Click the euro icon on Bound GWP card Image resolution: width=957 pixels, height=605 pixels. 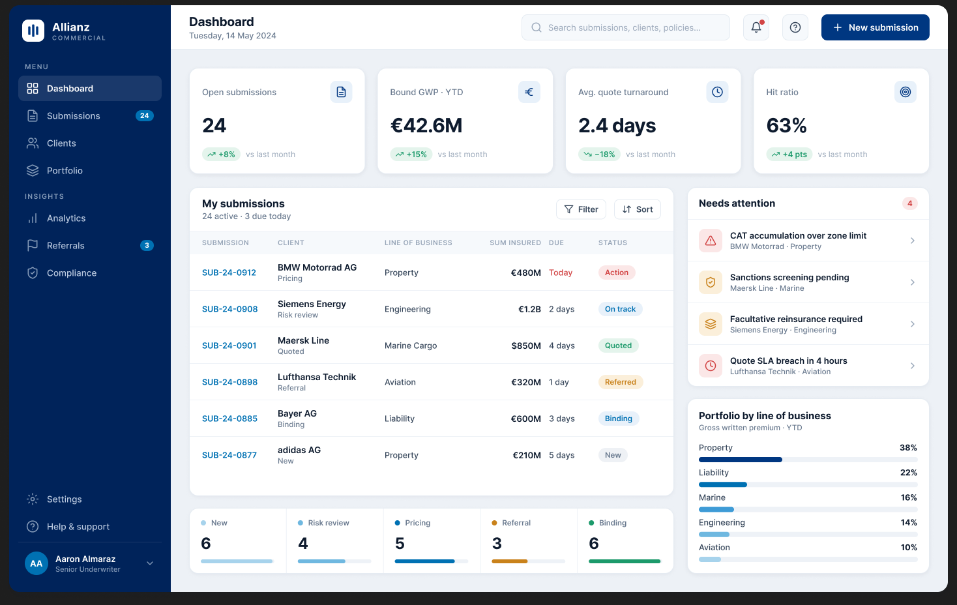pyautogui.click(x=529, y=92)
